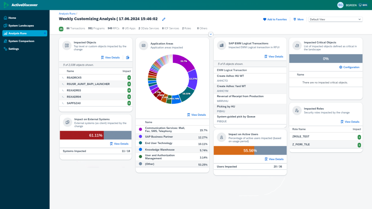Click the 61.11% external systems progress bar

pos(96,135)
